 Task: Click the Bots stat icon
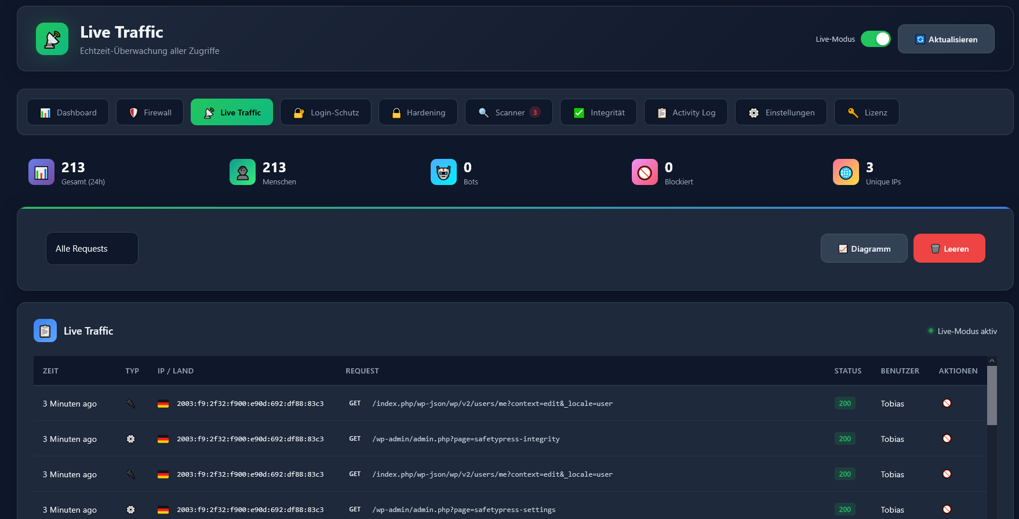(443, 172)
